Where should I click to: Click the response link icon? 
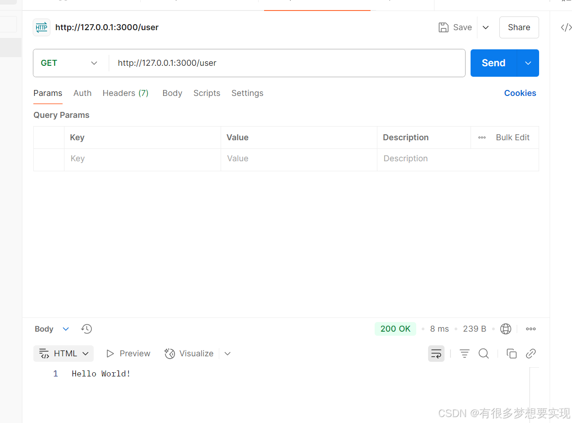pyautogui.click(x=531, y=354)
